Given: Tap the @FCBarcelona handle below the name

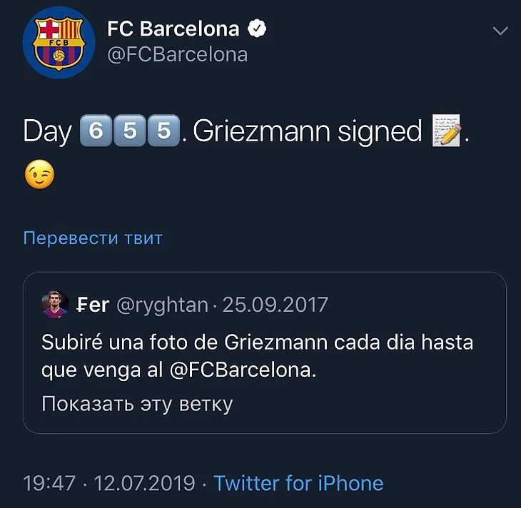Looking at the screenshot, I should coord(177,55).
